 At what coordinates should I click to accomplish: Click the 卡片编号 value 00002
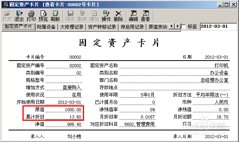75,57
